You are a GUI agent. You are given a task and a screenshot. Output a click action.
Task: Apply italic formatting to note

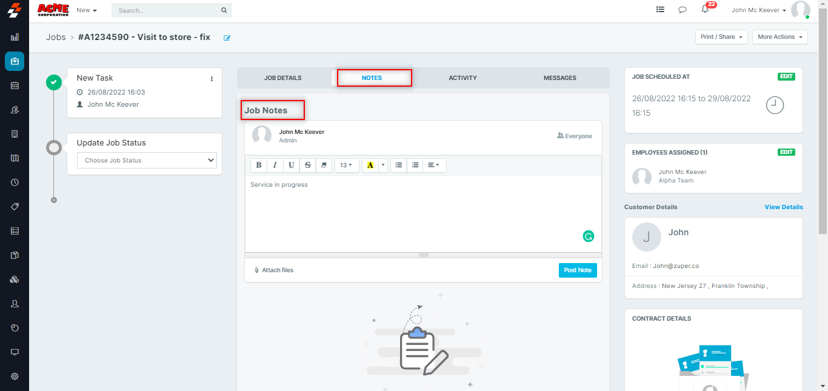(275, 165)
